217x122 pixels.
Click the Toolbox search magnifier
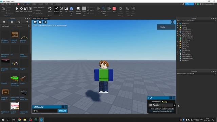point(28,26)
